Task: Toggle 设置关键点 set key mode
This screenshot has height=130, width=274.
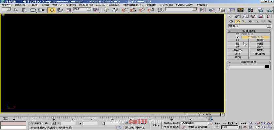Action: (171, 127)
